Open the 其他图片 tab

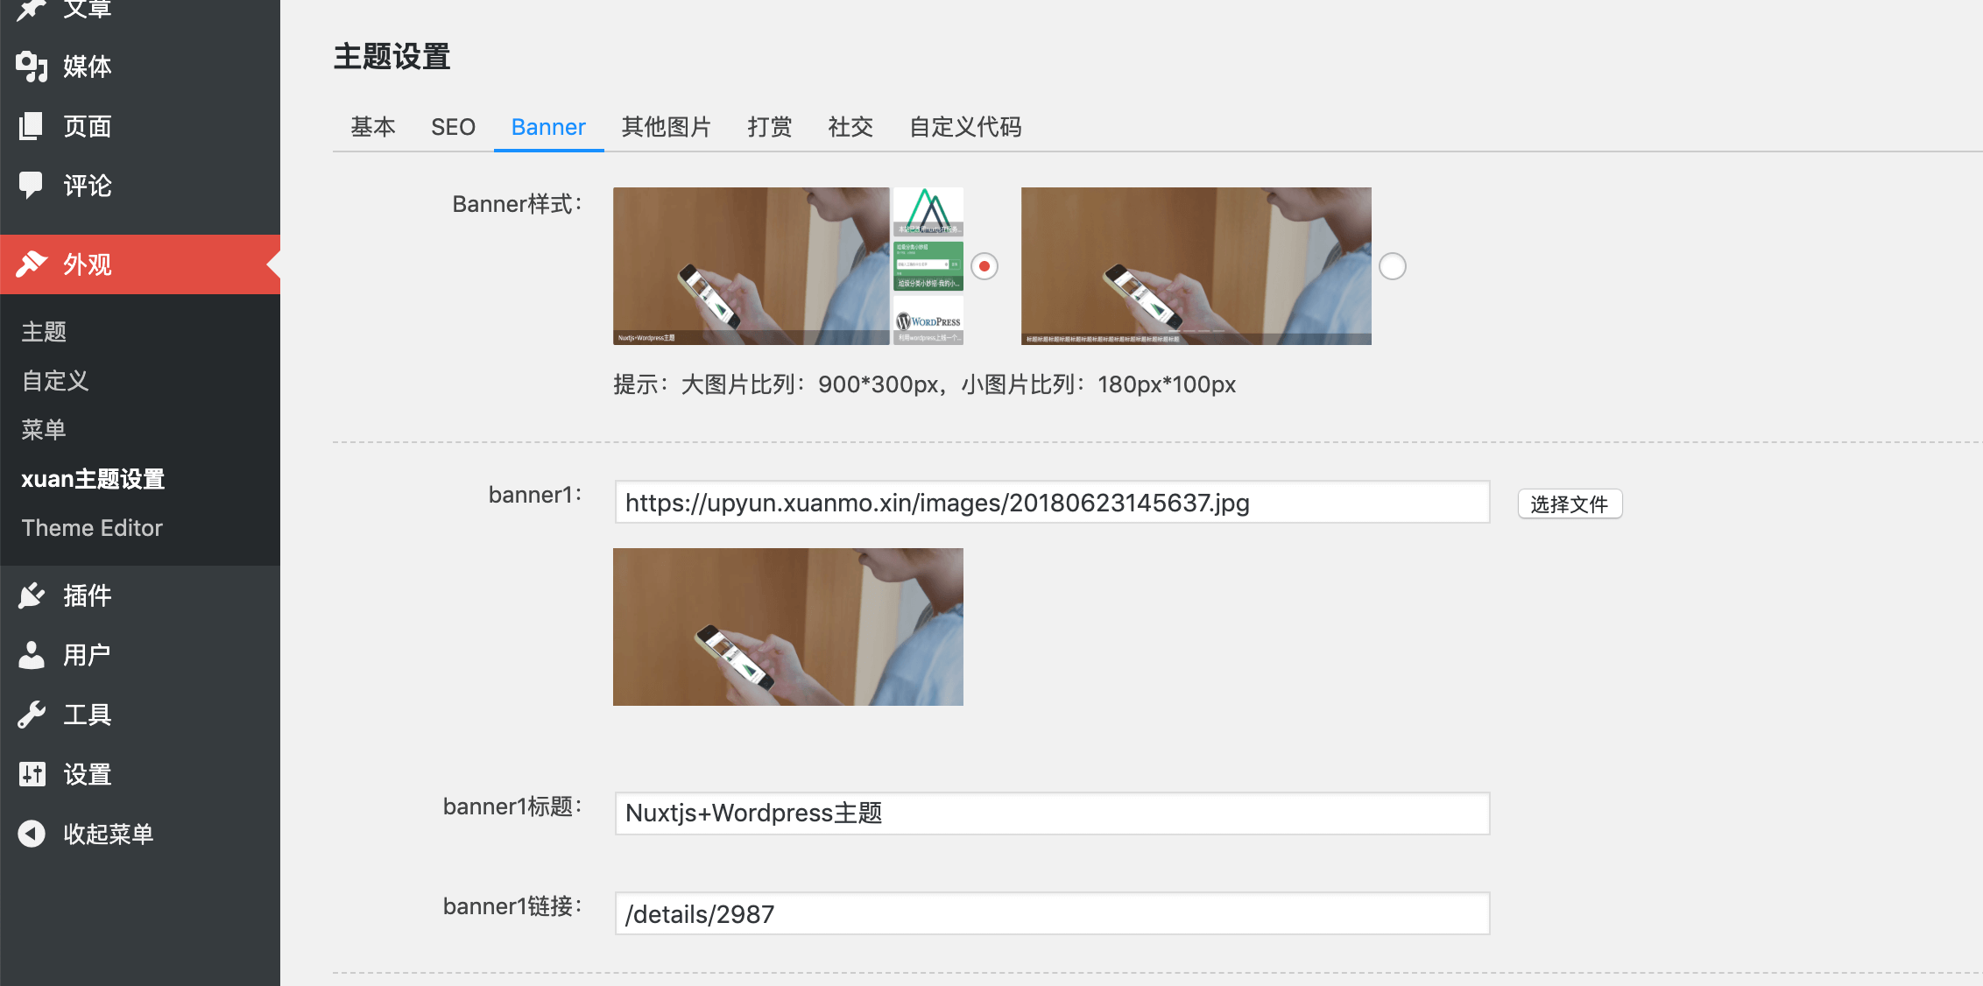tap(666, 128)
